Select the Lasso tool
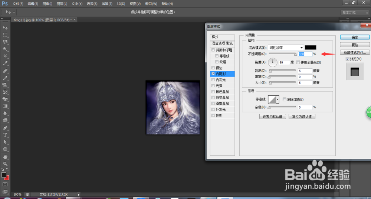Viewport: 371px width, 199px height. [5, 42]
